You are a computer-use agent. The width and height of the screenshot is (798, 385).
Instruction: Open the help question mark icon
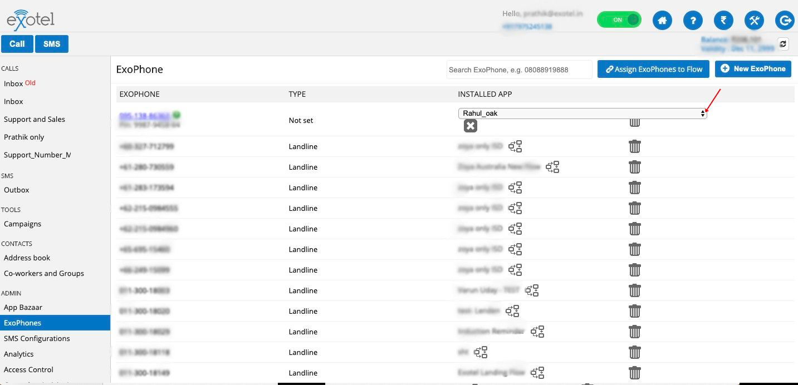(x=693, y=21)
